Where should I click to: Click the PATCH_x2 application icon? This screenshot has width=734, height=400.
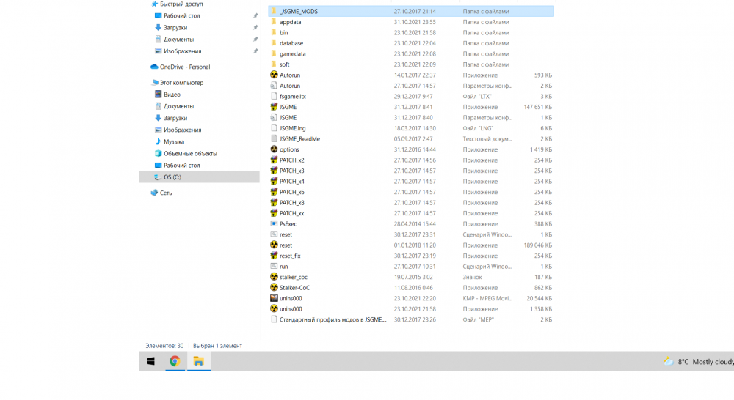pos(274,160)
